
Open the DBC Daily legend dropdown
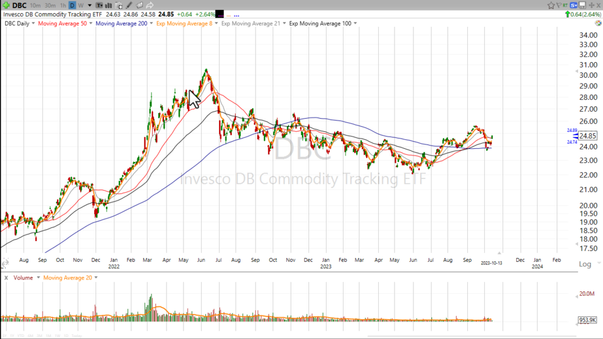(33, 23)
